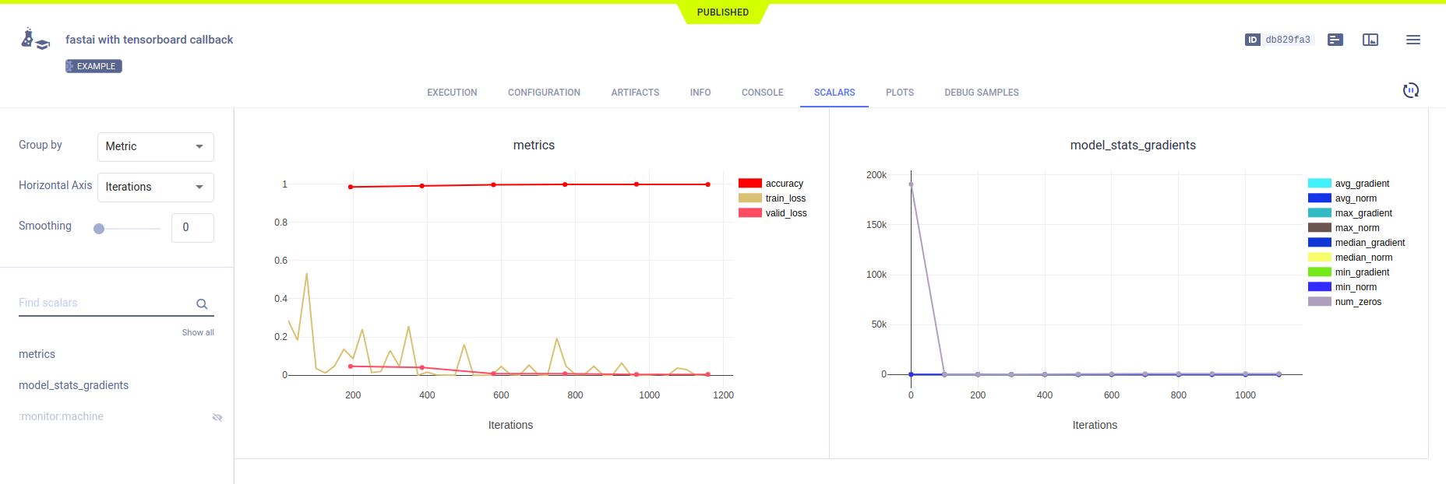Open the Group by Metric dropdown
Screen dimensions: 1446x484
(x=155, y=146)
